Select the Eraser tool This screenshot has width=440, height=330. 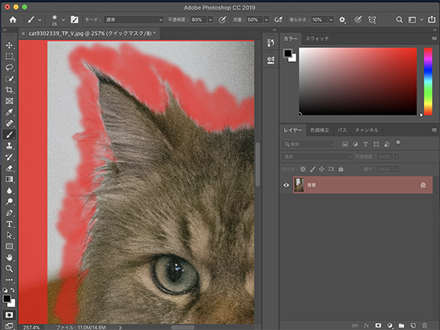pyautogui.click(x=9, y=168)
